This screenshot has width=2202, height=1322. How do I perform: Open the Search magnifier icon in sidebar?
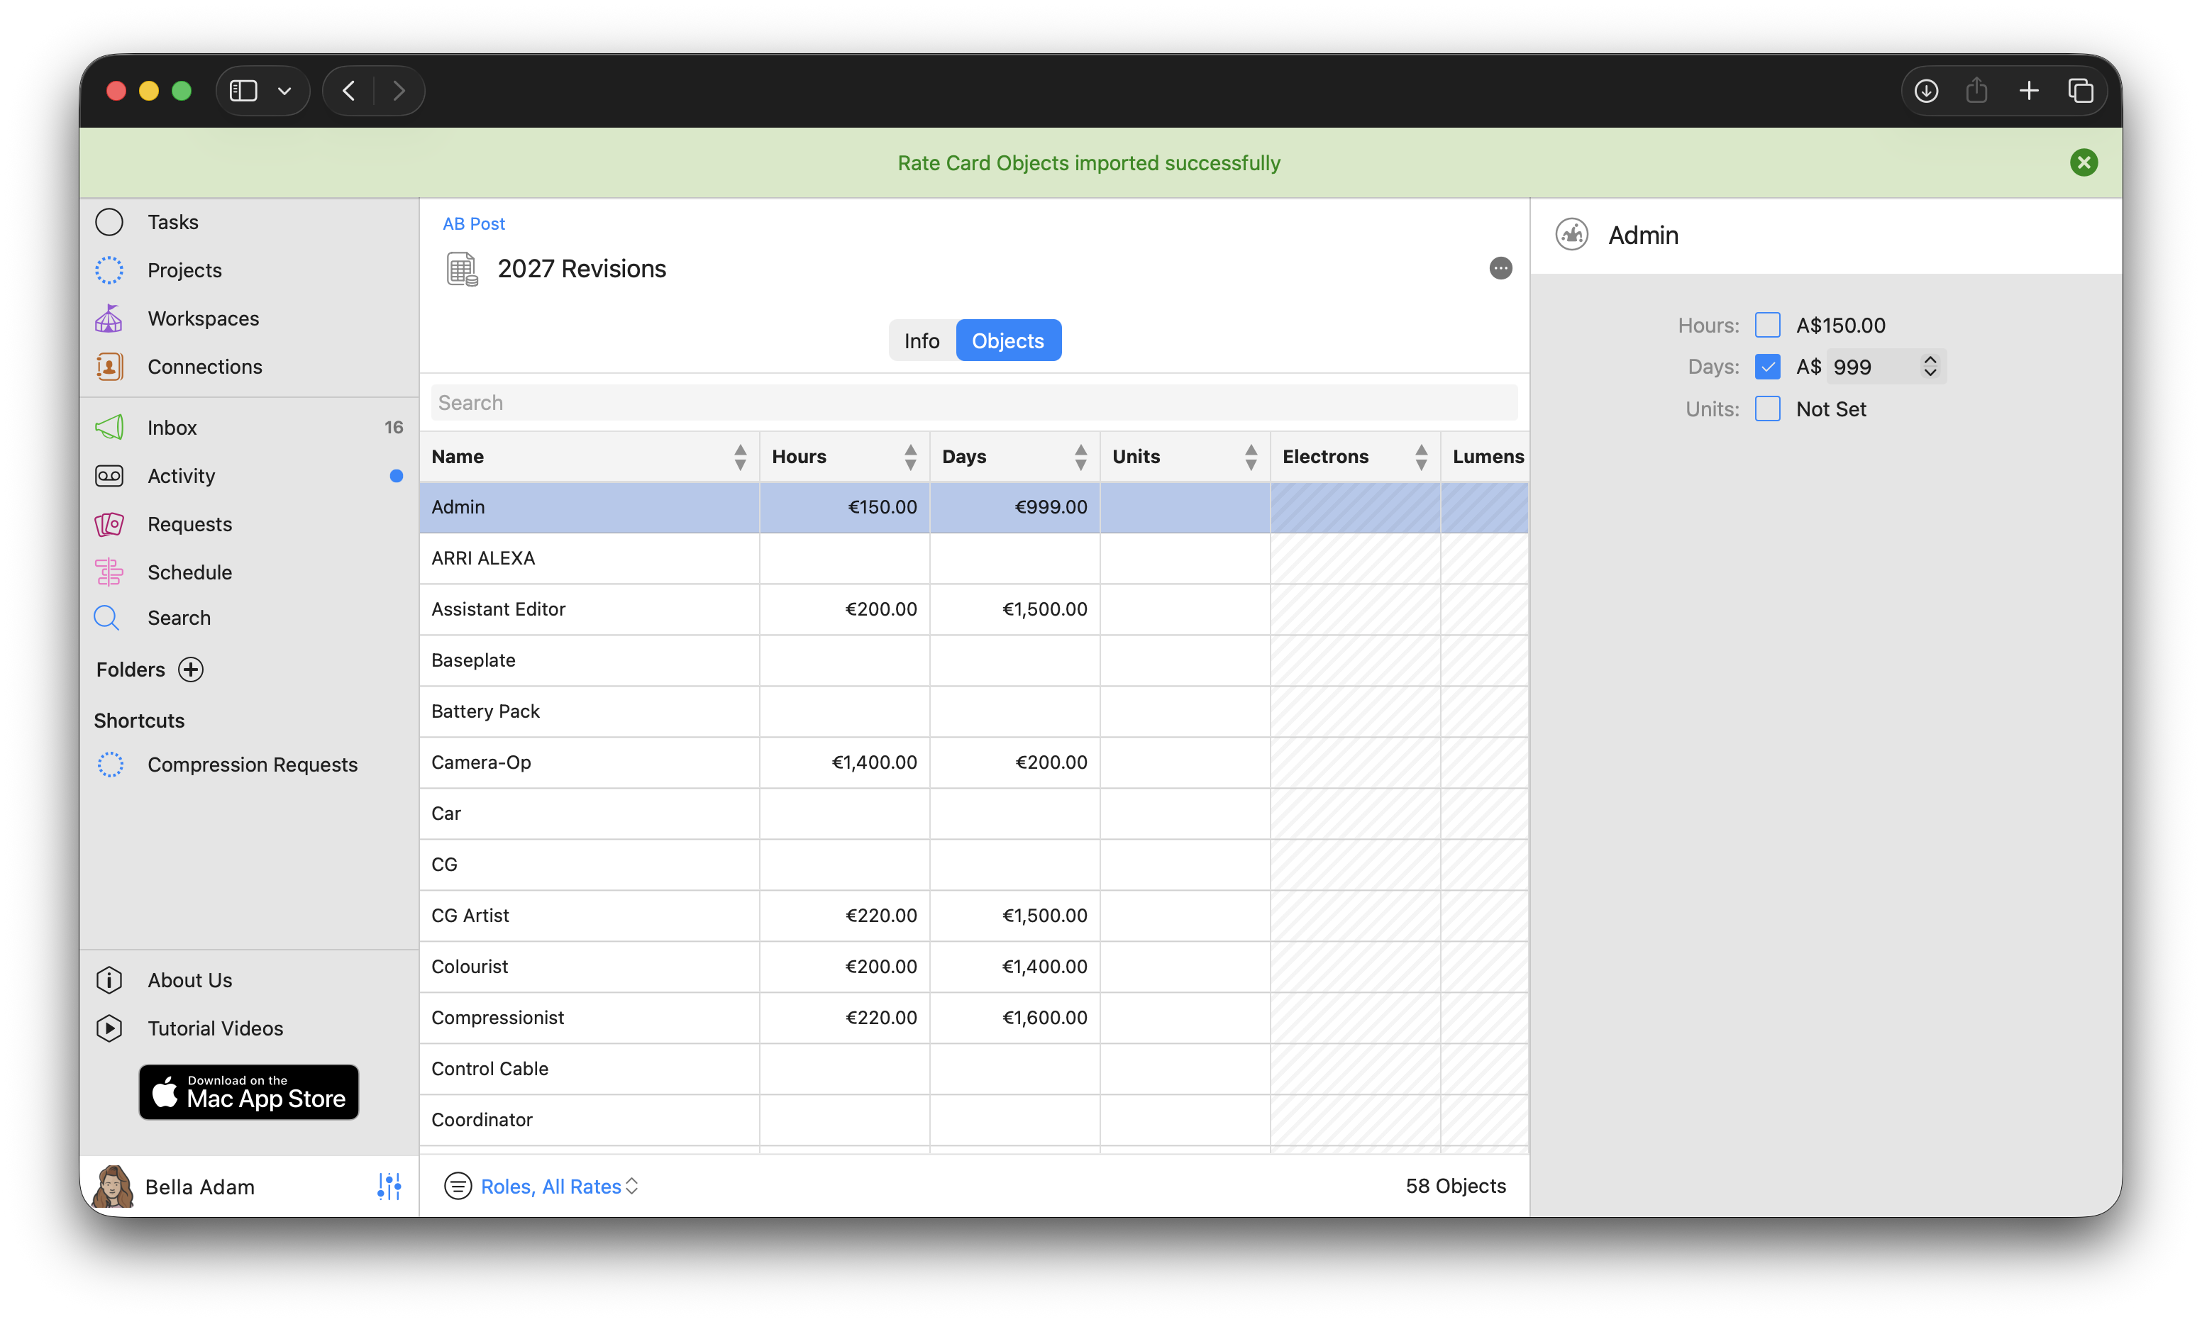[x=107, y=617]
